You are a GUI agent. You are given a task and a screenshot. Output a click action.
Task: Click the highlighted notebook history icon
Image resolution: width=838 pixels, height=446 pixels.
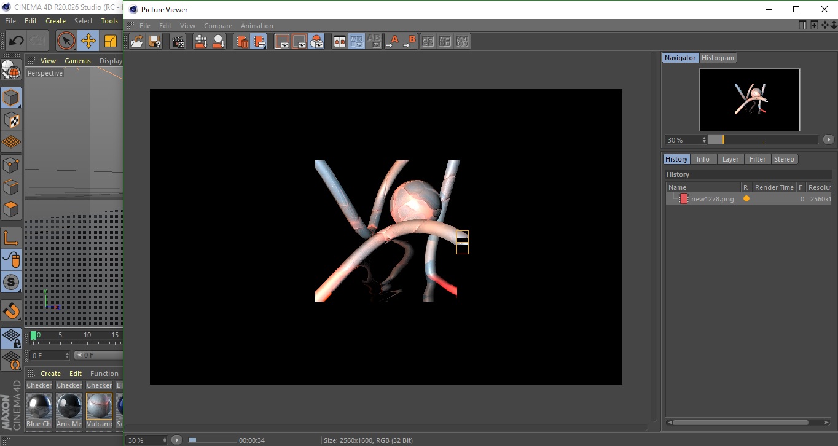[259, 42]
